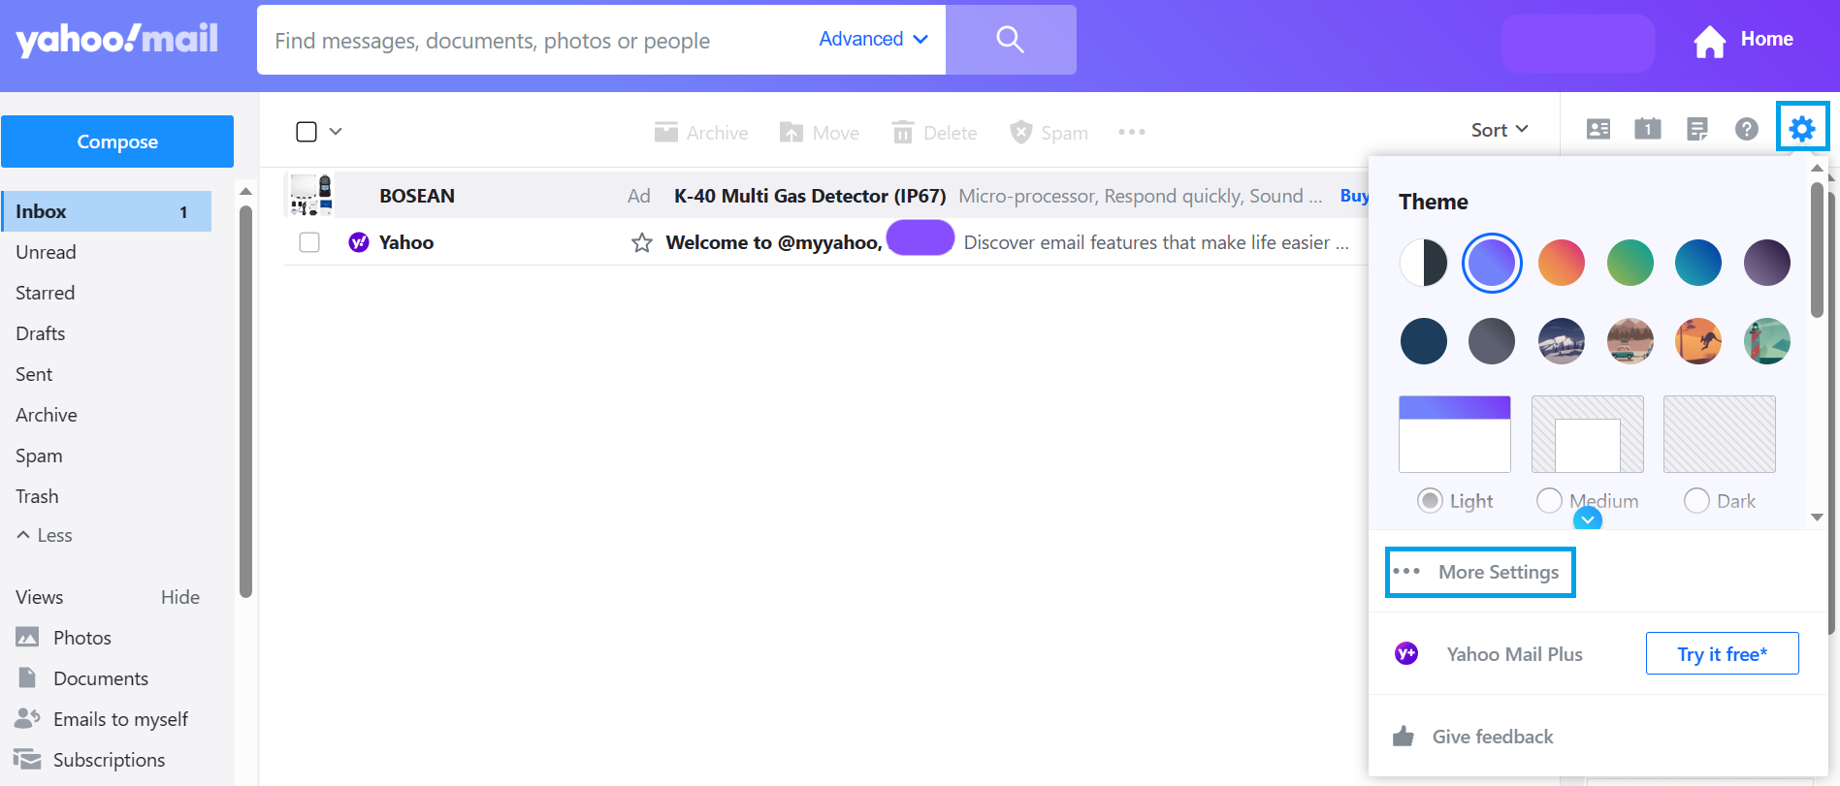Screen dimensions: 1840x786
Task: Open the select dropdown arrow beside checkbox
Action: (x=336, y=132)
